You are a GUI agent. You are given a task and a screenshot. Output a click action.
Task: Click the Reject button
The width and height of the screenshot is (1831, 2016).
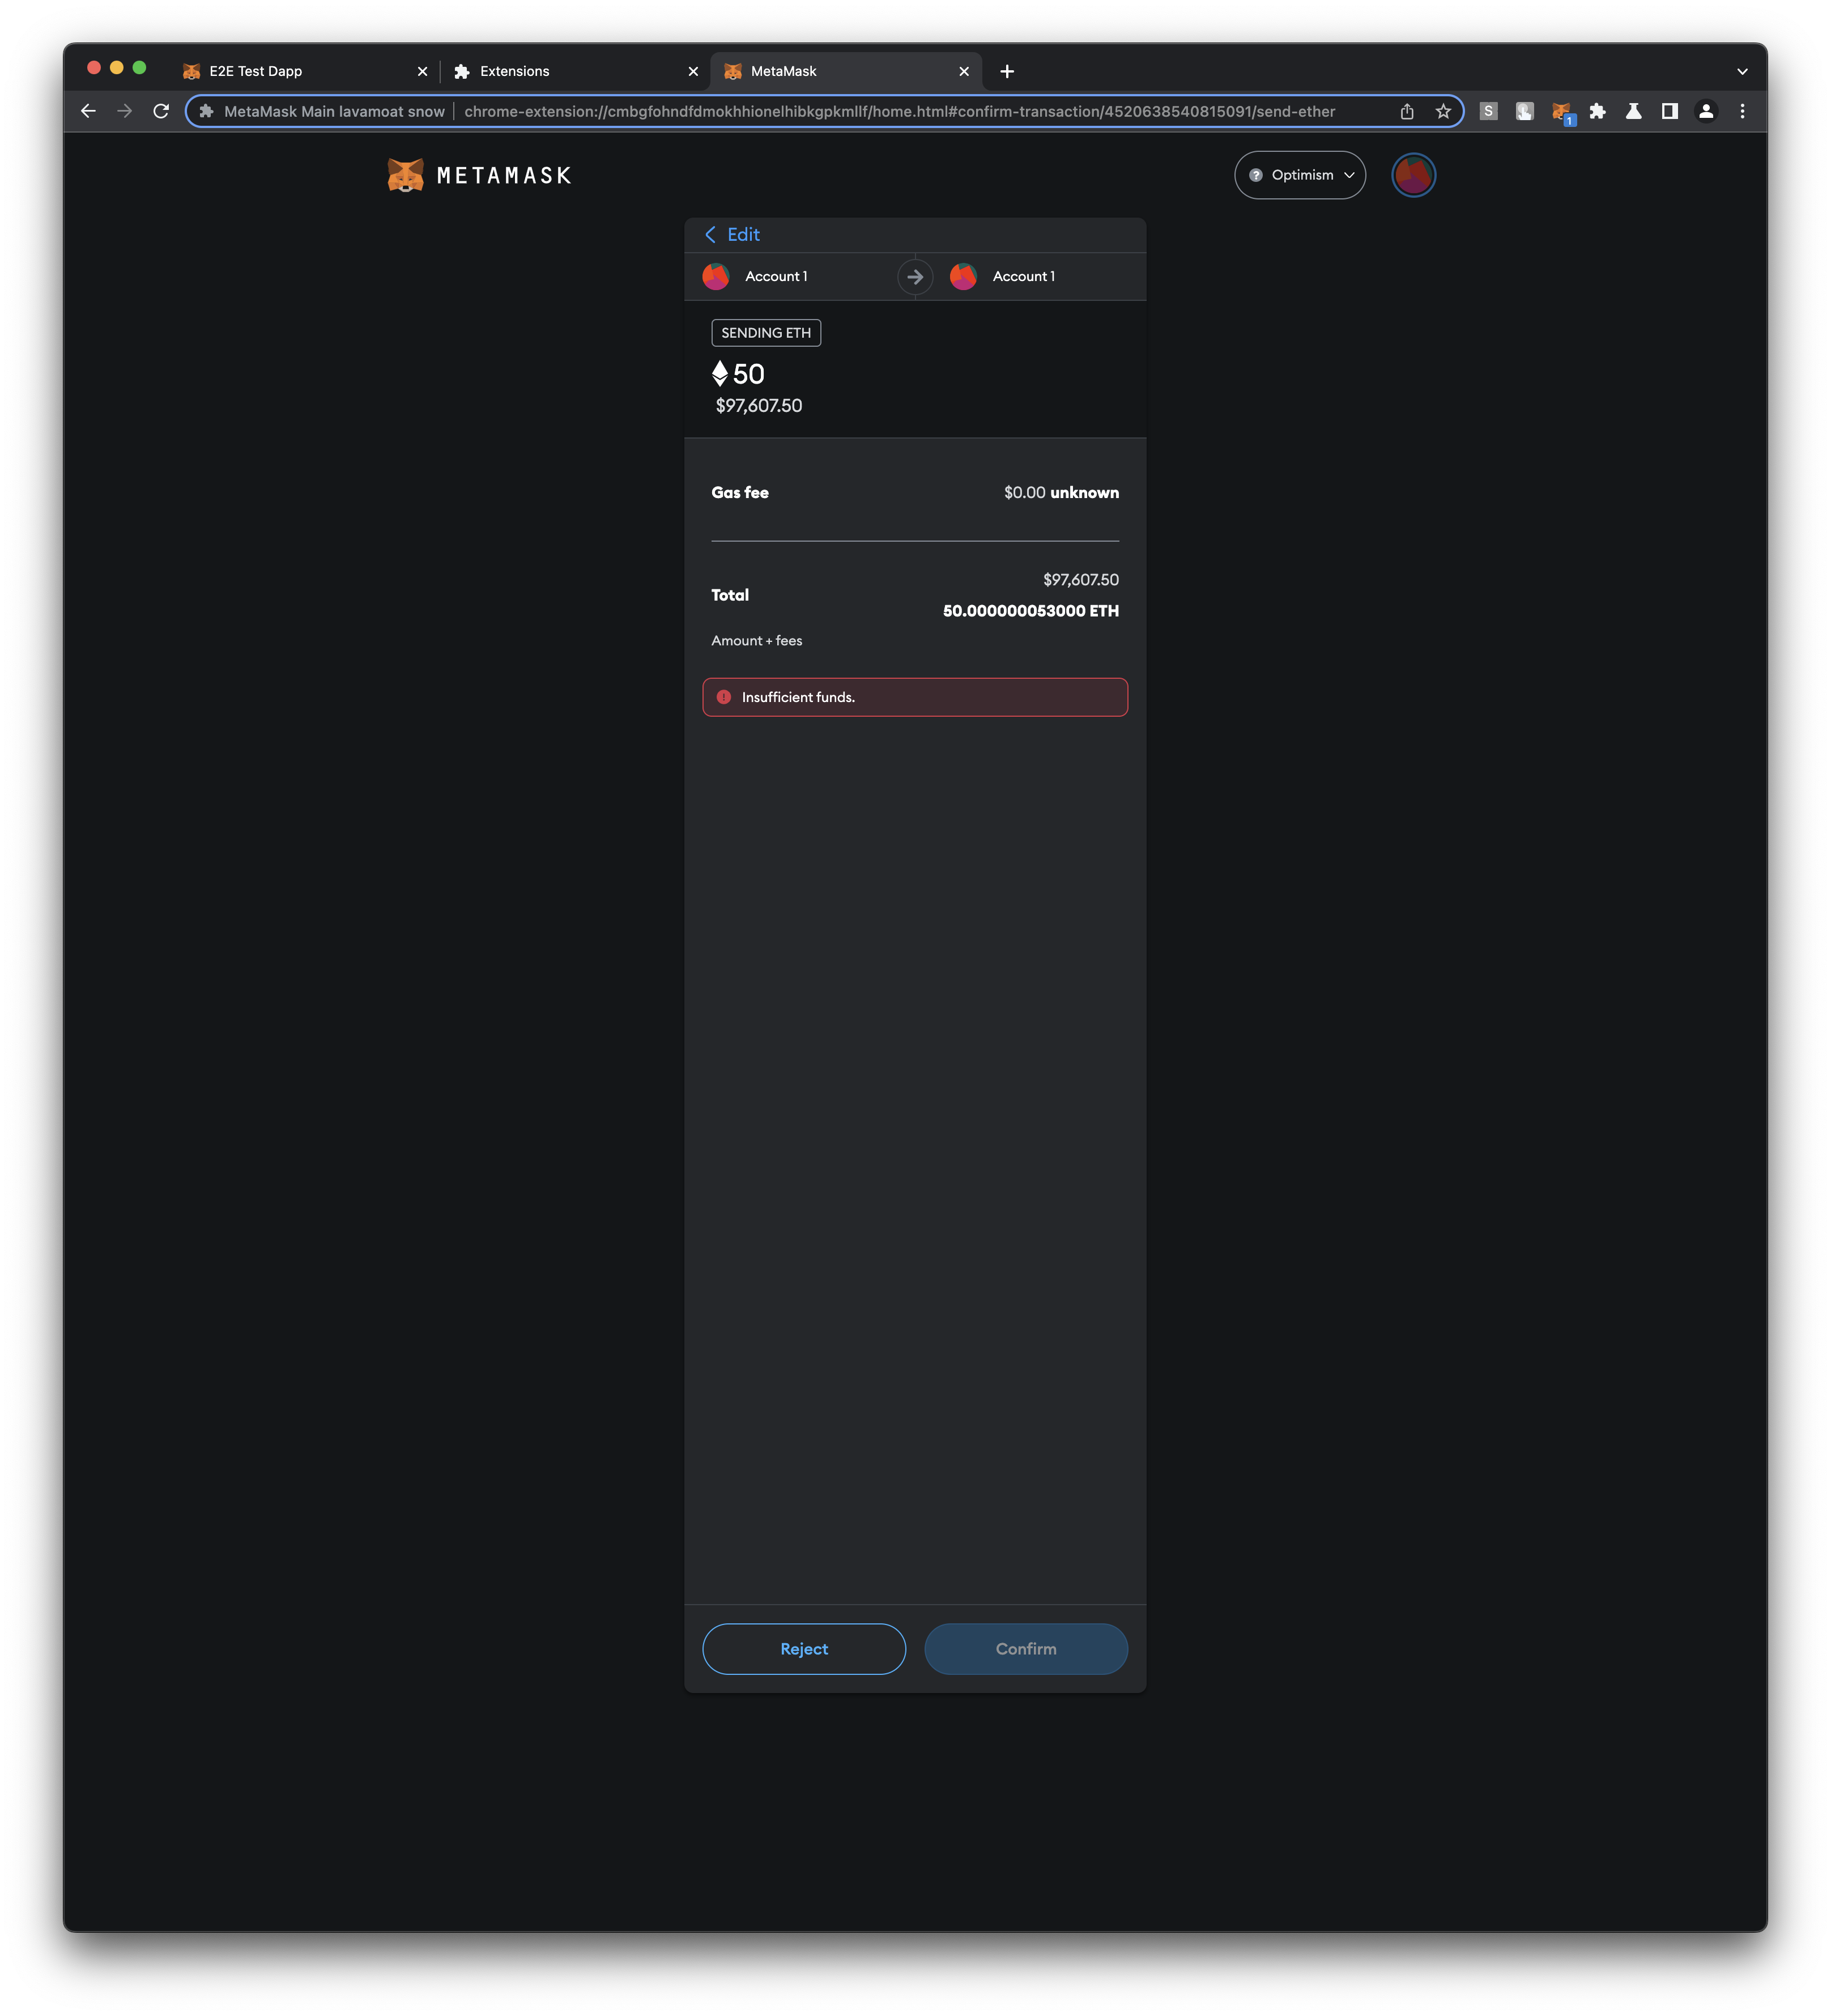804,1648
